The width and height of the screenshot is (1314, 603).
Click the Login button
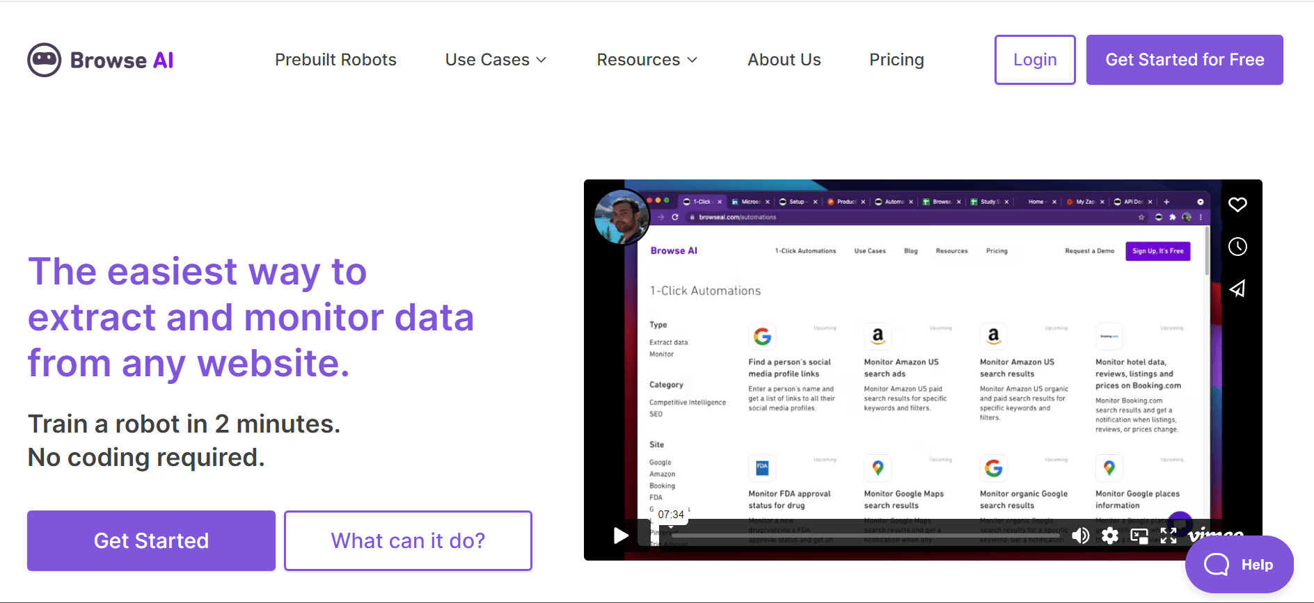point(1035,60)
